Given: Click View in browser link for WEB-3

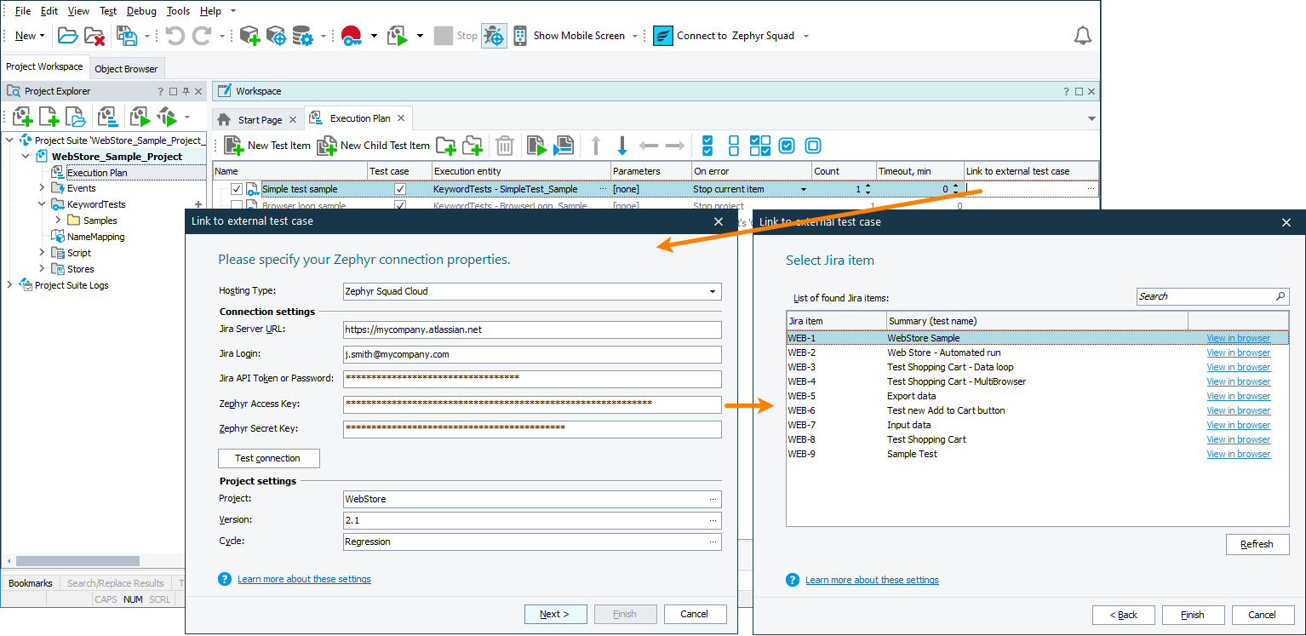Looking at the screenshot, I should [1238, 367].
